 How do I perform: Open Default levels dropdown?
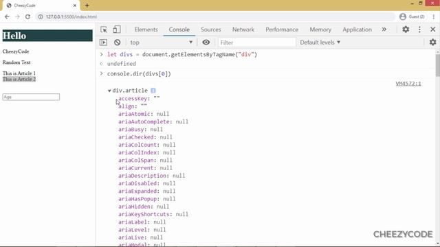(320, 43)
